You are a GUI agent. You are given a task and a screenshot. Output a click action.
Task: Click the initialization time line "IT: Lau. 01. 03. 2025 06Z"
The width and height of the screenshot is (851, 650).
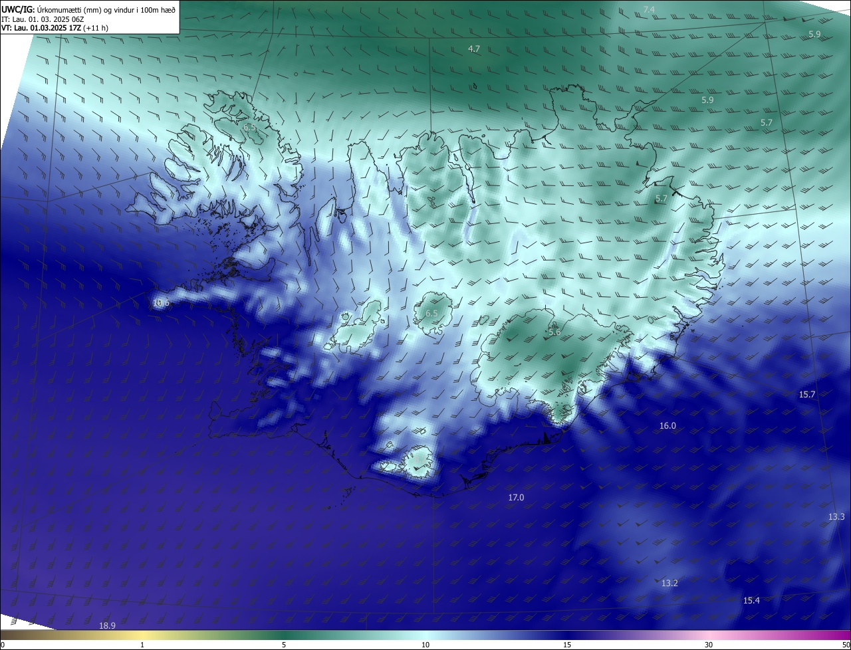pyautogui.click(x=42, y=19)
